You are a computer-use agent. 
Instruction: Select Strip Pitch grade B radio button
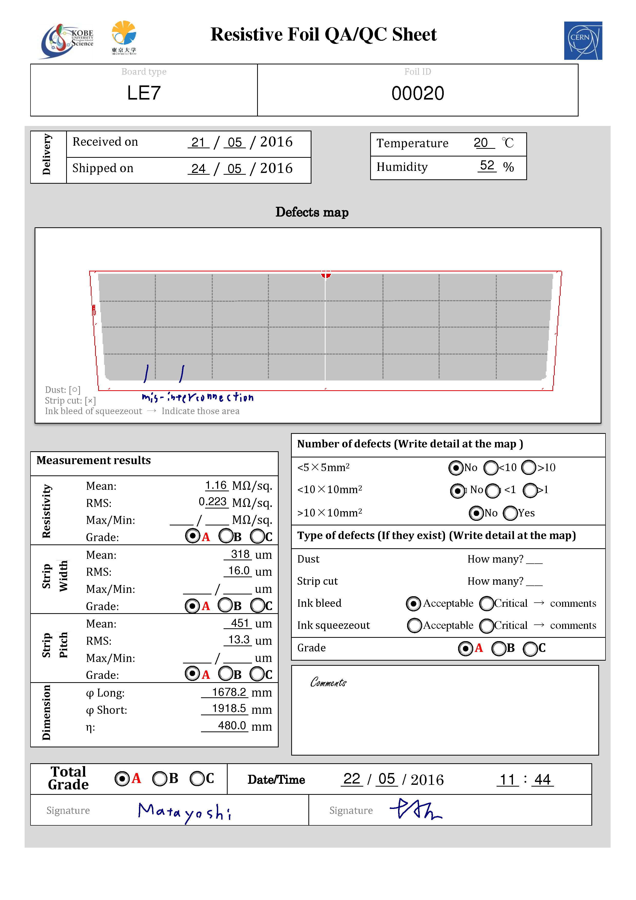coord(226,673)
